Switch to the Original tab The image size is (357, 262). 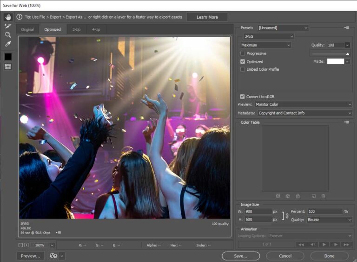(x=27, y=29)
